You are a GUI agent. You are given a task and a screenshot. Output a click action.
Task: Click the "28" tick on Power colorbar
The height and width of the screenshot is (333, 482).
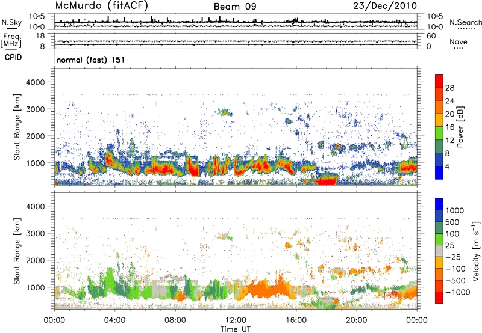click(x=449, y=88)
